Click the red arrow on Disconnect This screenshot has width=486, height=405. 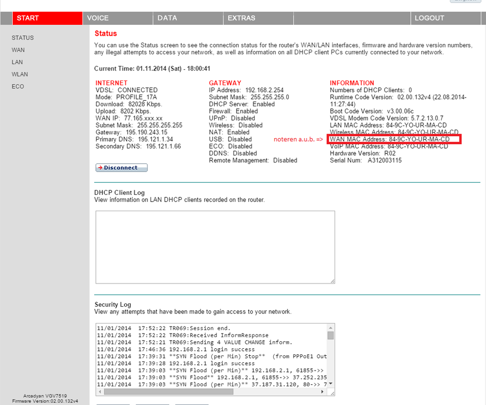pyautogui.click(x=100, y=168)
